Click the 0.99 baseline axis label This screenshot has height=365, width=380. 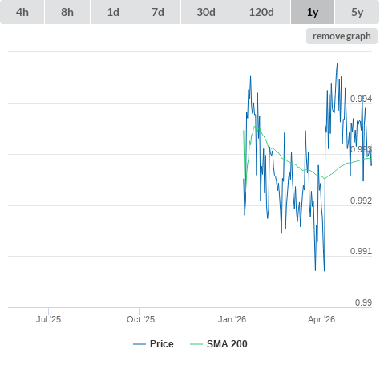click(363, 302)
